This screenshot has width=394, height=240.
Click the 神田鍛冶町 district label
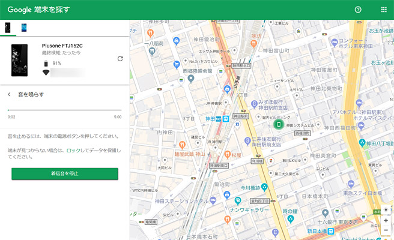(206, 40)
